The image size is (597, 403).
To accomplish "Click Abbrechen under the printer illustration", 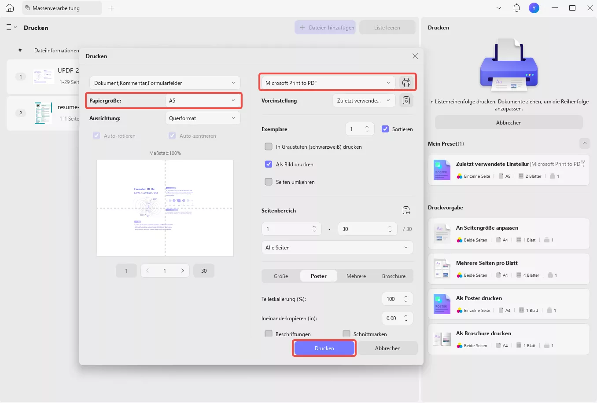I will tap(509, 122).
